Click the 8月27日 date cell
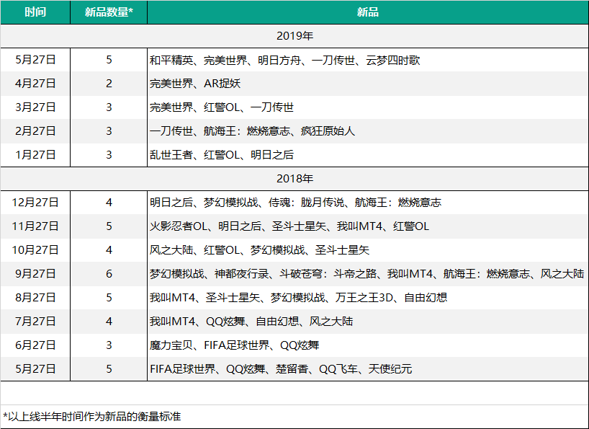The image size is (589, 429). coord(35,297)
